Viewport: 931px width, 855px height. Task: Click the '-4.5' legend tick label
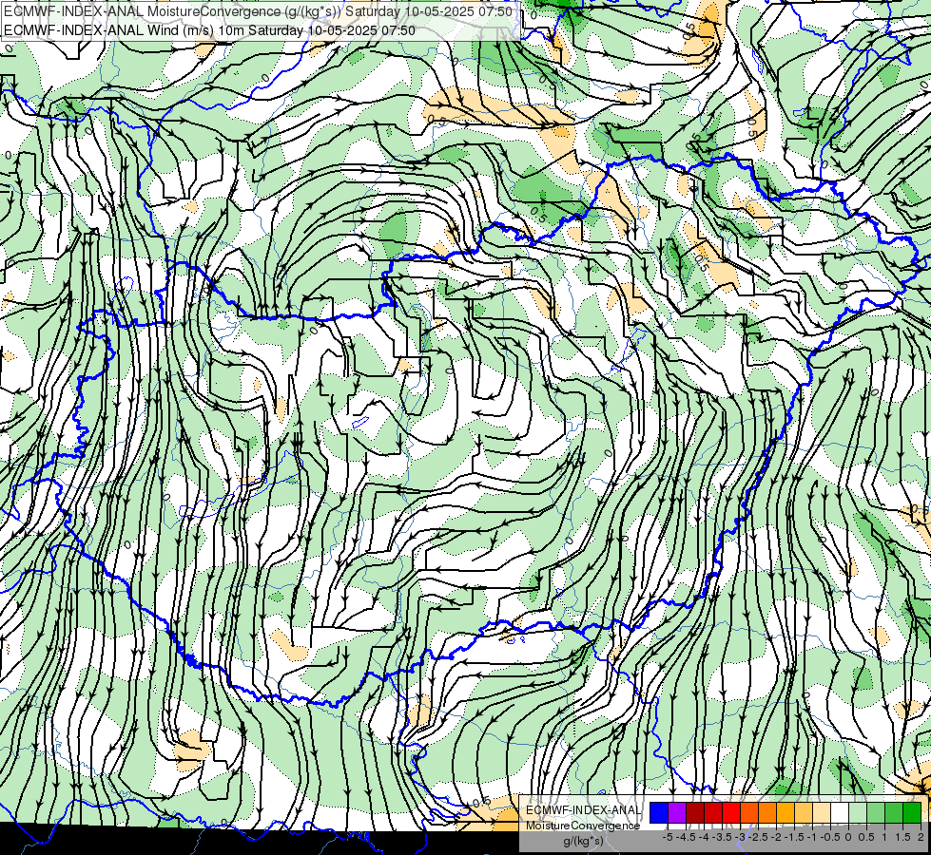tap(686, 837)
